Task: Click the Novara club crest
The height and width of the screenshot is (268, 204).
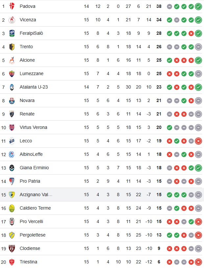Action: [12, 101]
